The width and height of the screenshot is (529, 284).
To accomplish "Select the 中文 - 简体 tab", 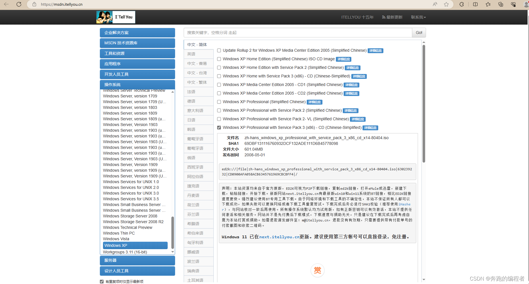I will click(x=199, y=45).
